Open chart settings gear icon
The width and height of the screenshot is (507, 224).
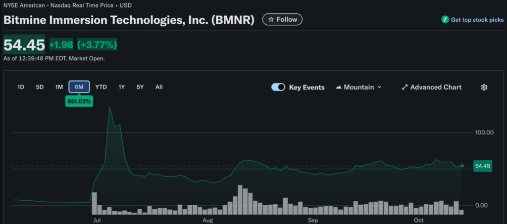(484, 87)
